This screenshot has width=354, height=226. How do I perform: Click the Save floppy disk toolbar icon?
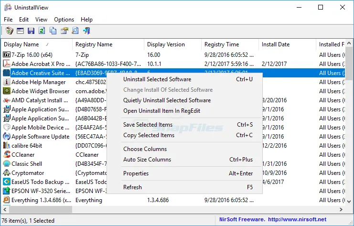click(x=31, y=31)
